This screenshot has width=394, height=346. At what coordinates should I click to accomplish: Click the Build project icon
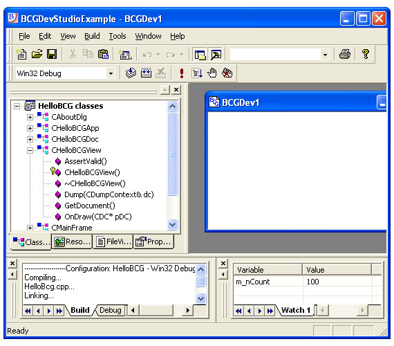146,73
